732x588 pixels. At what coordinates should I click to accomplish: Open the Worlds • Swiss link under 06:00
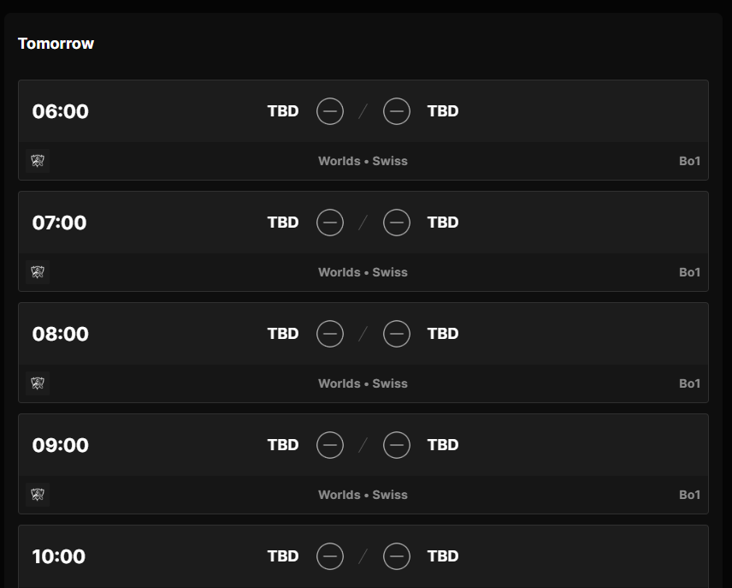tap(363, 161)
